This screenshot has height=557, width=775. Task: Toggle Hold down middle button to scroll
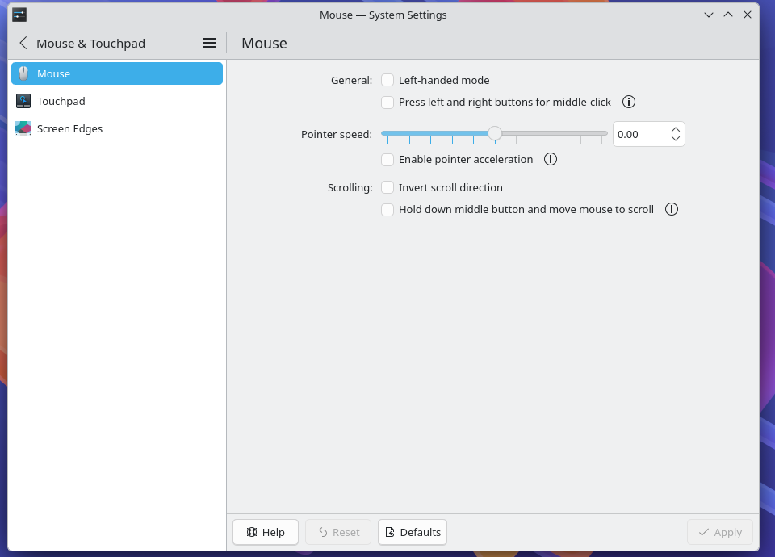(387, 209)
